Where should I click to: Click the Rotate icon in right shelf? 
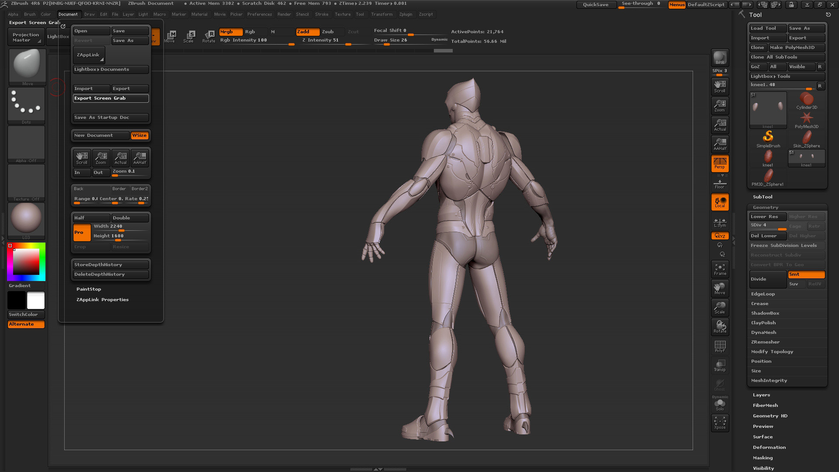(720, 327)
